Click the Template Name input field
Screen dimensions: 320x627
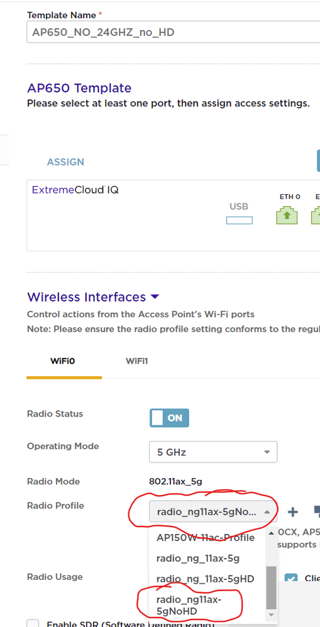click(173, 32)
